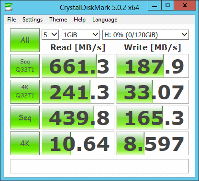199x181 pixels.
Task: Run the plain 4K benchmark test
Action: pyautogui.click(x=25, y=143)
